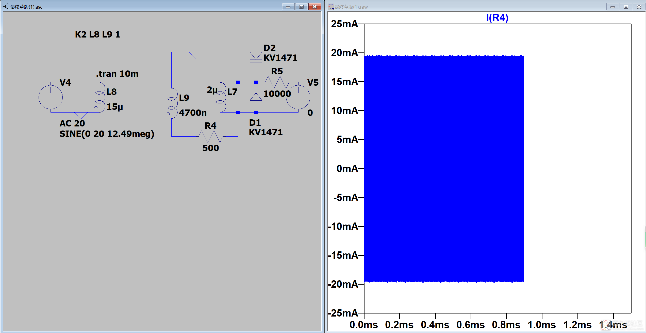Click the 0.0ms time axis label
The width and height of the screenshot is (646, 333).
364,325
